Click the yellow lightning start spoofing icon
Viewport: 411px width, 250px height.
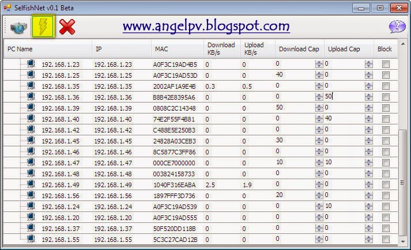(x=43, y=26)
